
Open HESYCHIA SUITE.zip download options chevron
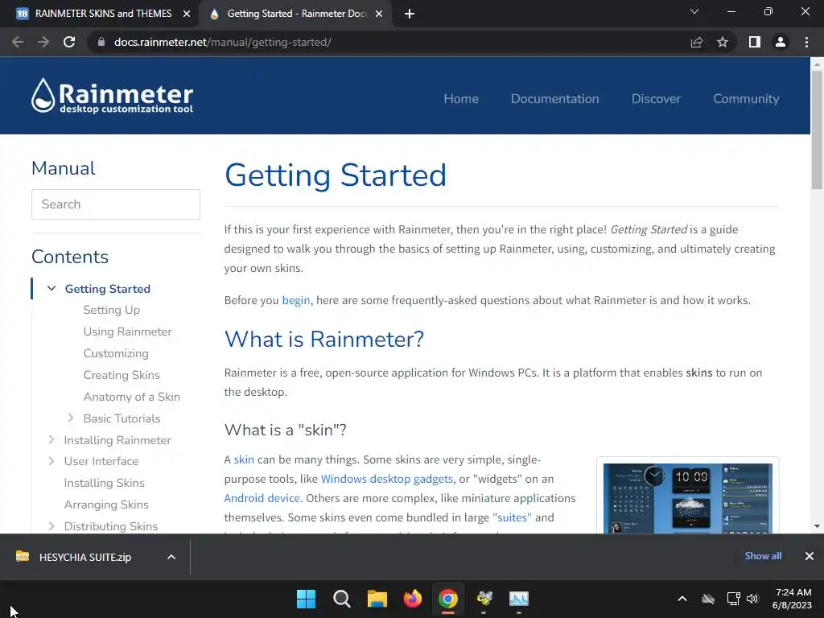pos(171,557)
